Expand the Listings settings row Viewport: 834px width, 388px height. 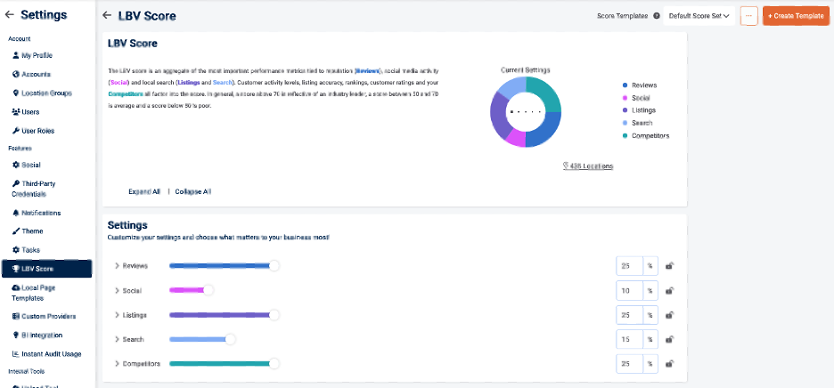tap(117, 315)
